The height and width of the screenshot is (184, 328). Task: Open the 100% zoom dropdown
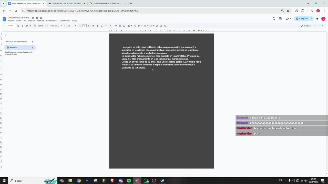click(42, 26)
